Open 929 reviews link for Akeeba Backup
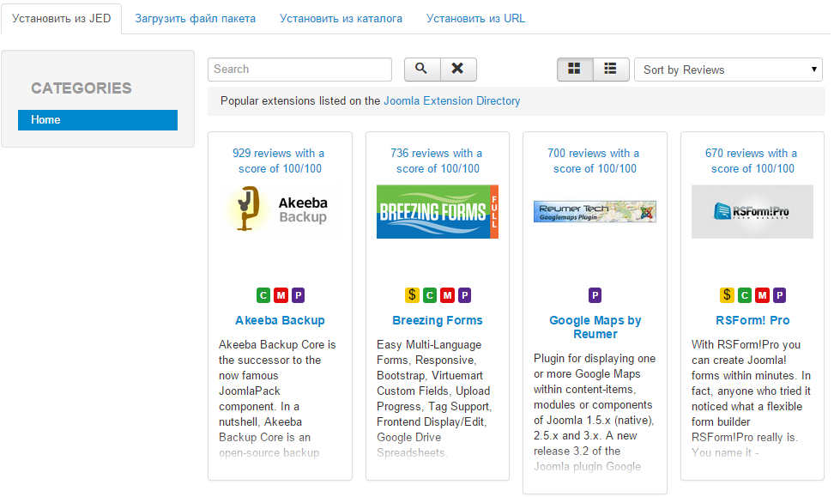Image resolution: width=840 pixels, height=497 pixels. (280, 161)
